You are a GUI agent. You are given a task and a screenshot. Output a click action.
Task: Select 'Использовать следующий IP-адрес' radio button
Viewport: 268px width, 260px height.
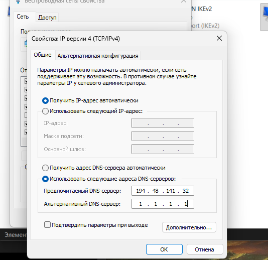click(45, 111)
